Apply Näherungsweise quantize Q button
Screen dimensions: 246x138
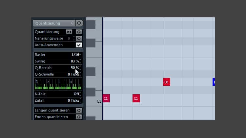click(x=79, y=39)
